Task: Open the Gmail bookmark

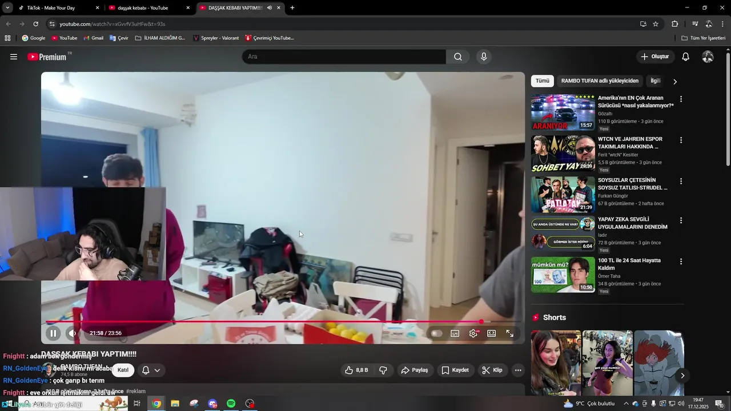Action: 94,38
